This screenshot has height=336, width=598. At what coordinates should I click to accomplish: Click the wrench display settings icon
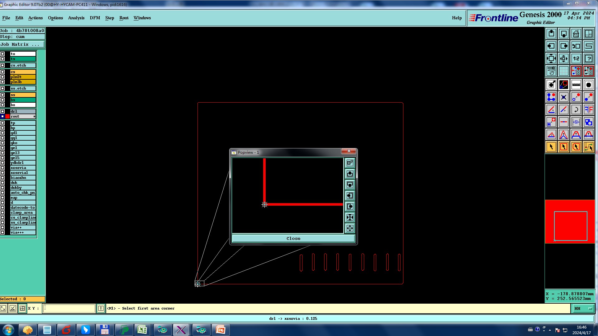click(x=551, y=71)
